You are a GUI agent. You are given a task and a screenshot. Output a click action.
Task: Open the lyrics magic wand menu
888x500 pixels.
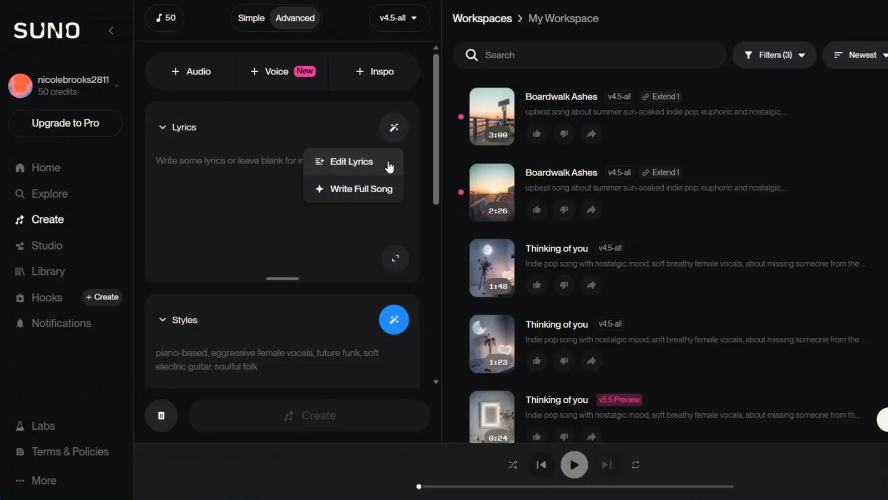tap(394, 127)
